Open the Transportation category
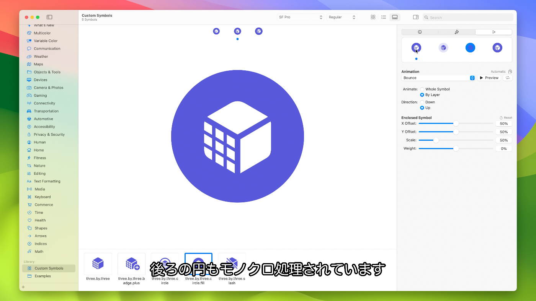The image size is (536, 301). 46,111
